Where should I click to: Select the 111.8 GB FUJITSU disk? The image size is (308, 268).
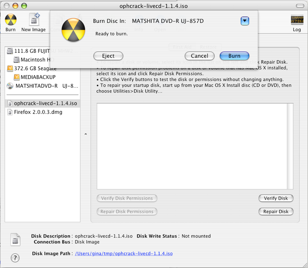43,51
